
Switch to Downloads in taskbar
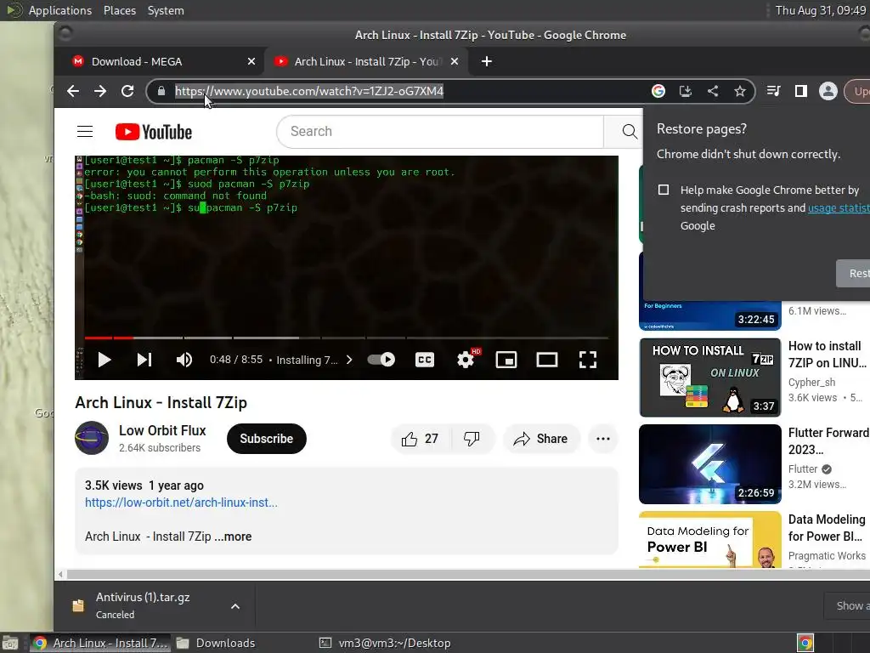(217, 643)
